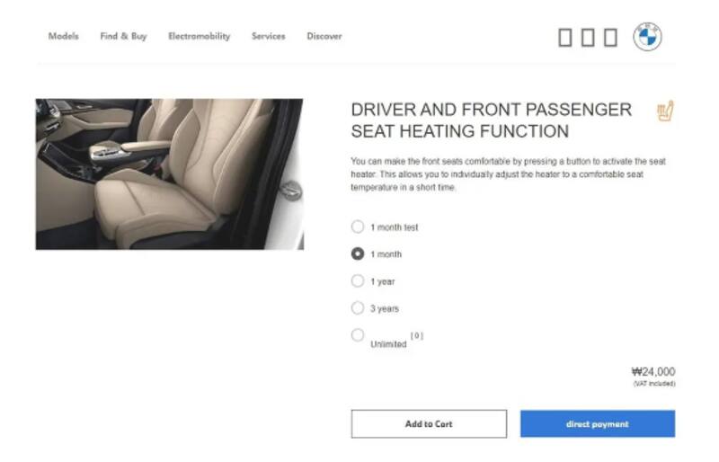
Task: Open the Models menu
Action: pyautogui.click(x=63, y=36)
